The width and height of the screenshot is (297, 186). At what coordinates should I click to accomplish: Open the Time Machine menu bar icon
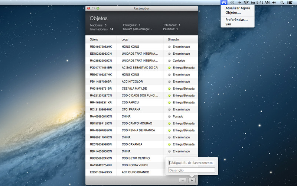[x=232, y=3]
